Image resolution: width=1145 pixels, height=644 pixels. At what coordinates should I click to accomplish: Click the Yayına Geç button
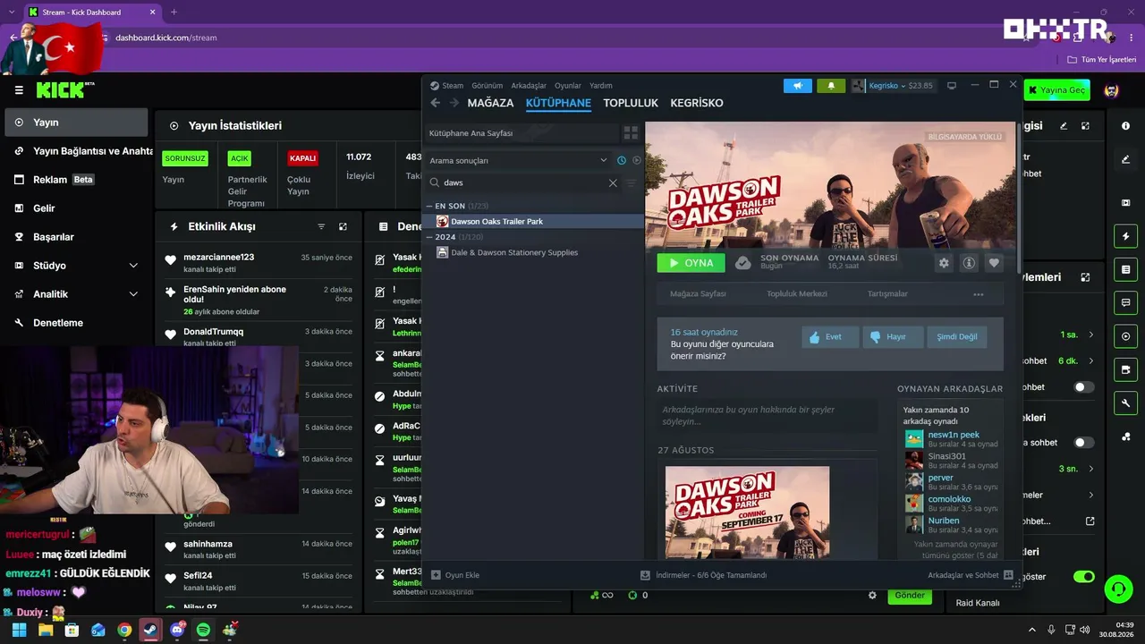[1057, 90]
